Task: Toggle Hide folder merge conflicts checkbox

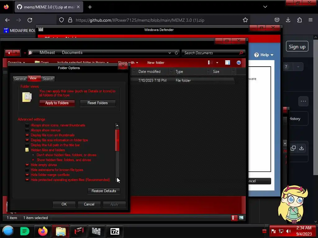Action: click(27, 175)
